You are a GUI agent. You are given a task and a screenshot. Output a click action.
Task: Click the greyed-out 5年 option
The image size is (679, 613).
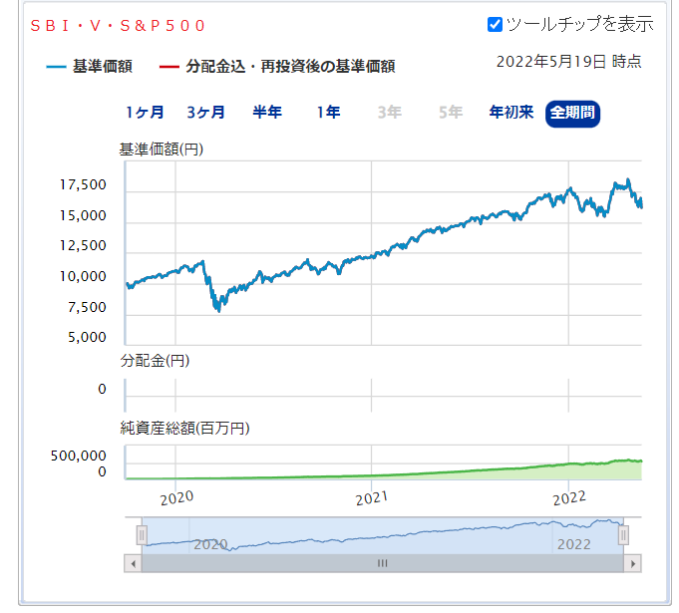(450, 113)
